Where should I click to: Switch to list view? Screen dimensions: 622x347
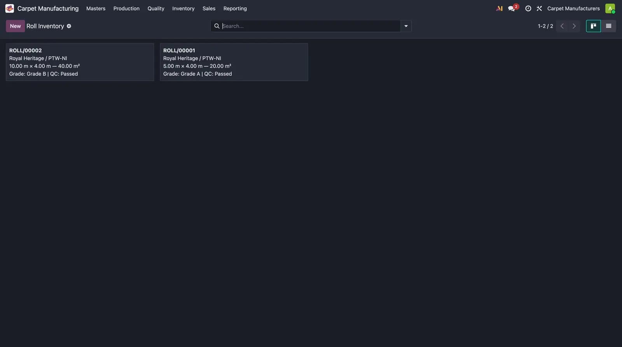[608, 26]
